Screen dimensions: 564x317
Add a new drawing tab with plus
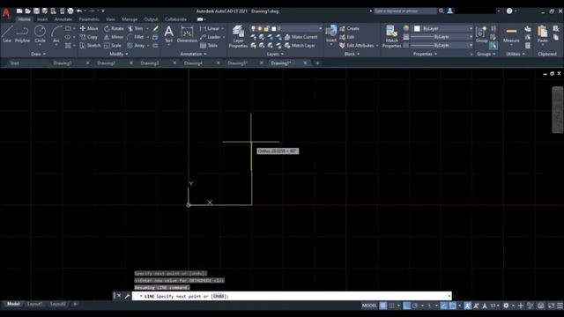click(x=317, y=63)
